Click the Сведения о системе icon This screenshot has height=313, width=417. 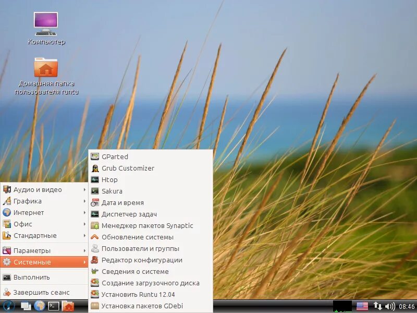tap(95, 271)
